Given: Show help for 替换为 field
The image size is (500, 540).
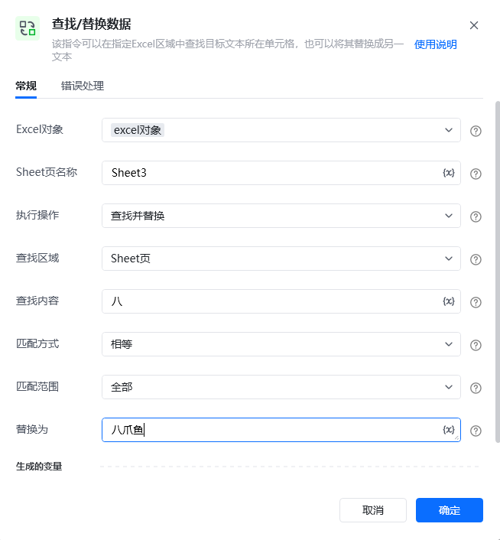Looking at the screenshot, I should (x=476, y=431).
